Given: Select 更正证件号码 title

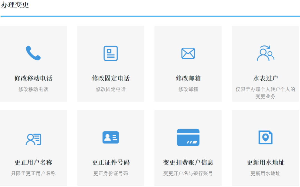Looking at the screenshot, I should [111, 163].
